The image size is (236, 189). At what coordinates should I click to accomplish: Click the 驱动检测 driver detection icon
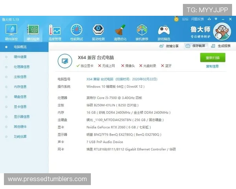click(98, 31)
